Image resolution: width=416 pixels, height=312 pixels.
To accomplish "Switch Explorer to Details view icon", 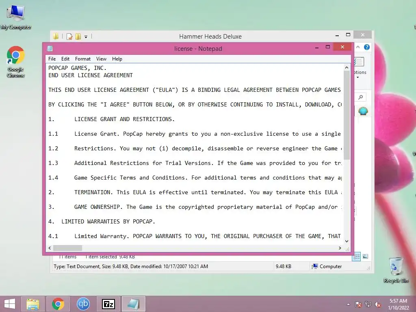I will 356,256.
